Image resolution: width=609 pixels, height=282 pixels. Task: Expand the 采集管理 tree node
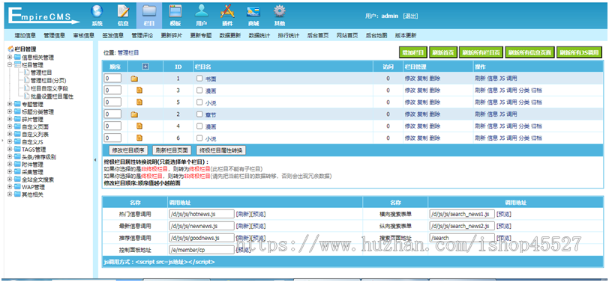pos(10,171)
